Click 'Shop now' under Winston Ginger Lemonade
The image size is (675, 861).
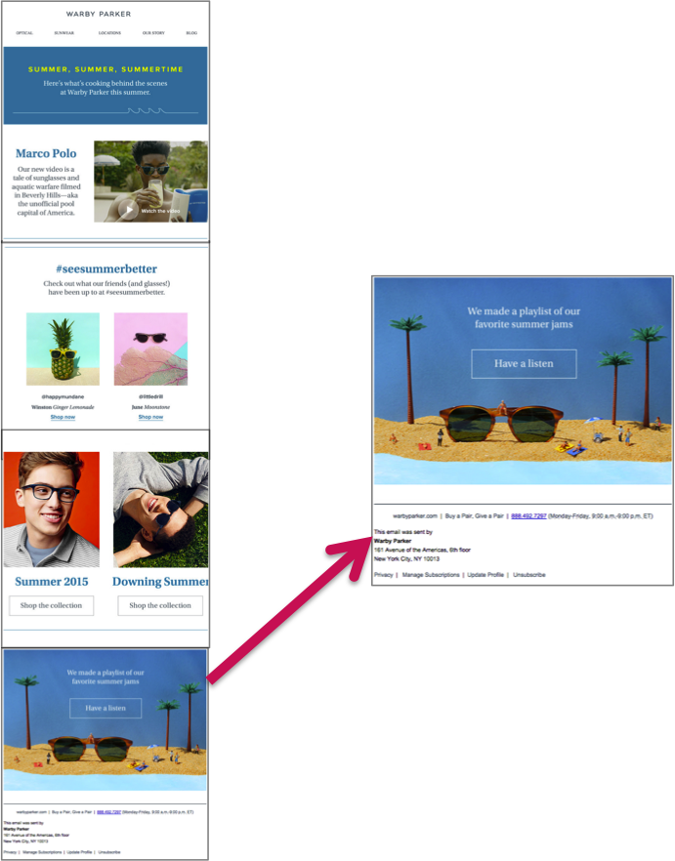[63, 417]
